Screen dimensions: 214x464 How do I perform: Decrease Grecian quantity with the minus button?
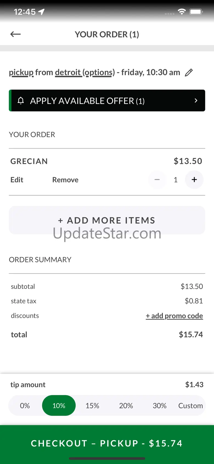click(157, 180)
